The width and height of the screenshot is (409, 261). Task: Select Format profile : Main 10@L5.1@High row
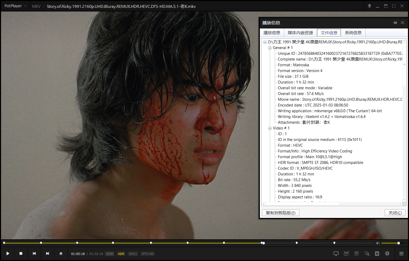point(310,157)
